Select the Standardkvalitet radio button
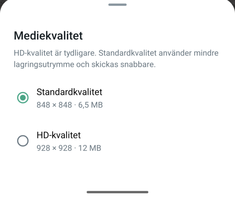This screenshot has width=235, height=199. coord(23,98)
